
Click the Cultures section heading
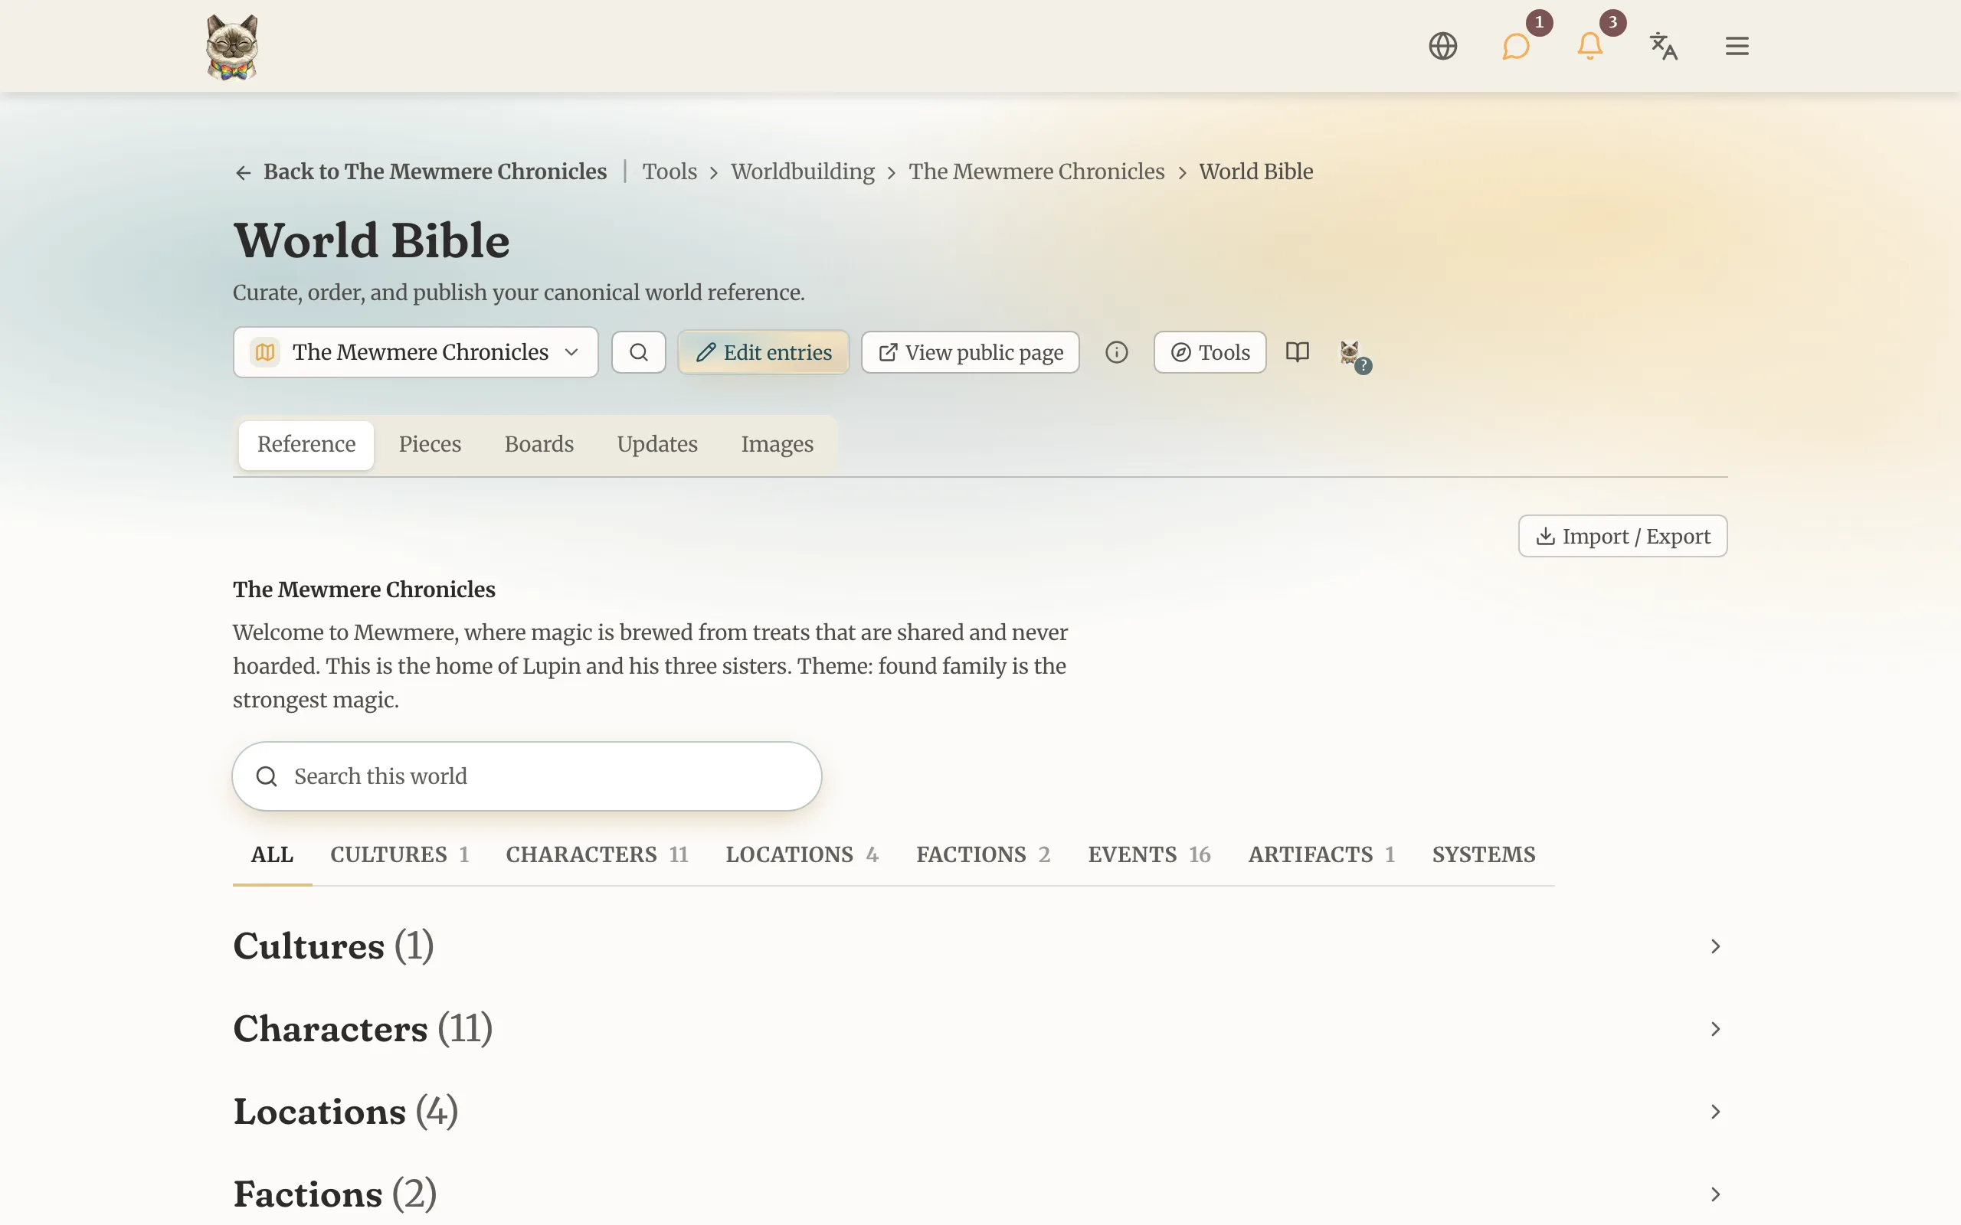point(334,946)
